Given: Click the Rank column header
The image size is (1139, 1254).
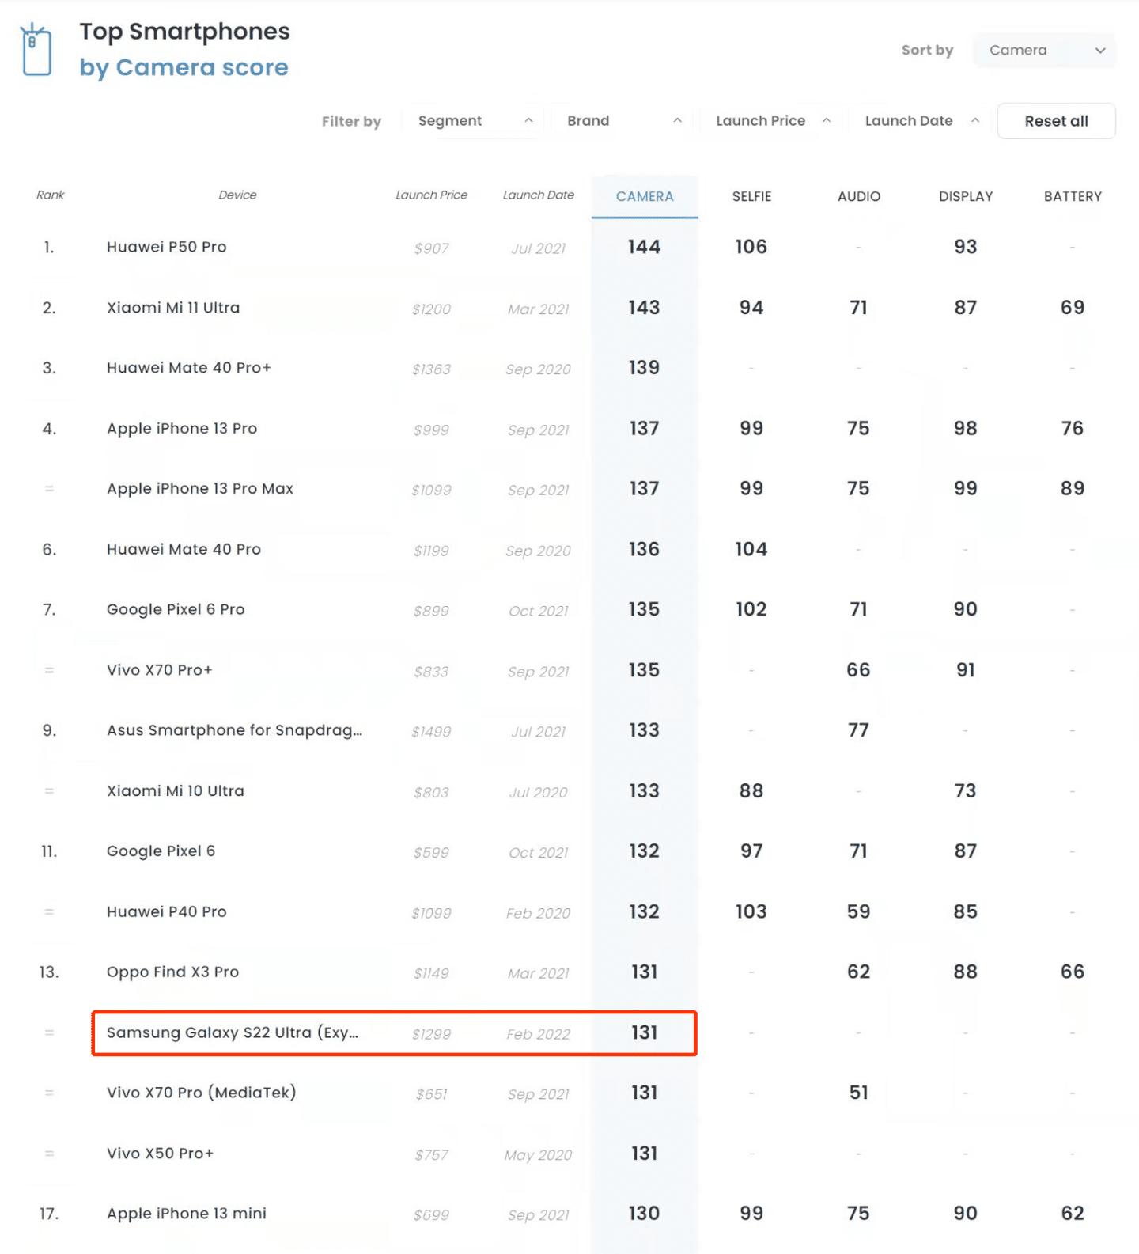Looking at the screenshot, I should click(50, 195).
